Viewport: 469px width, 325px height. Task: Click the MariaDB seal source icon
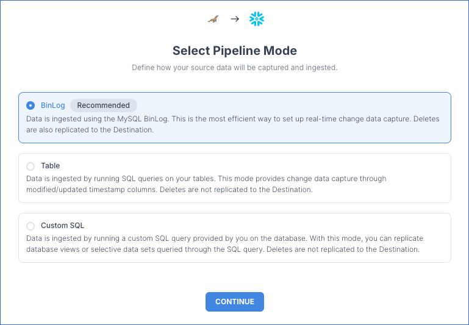click(x=213, y=19)
